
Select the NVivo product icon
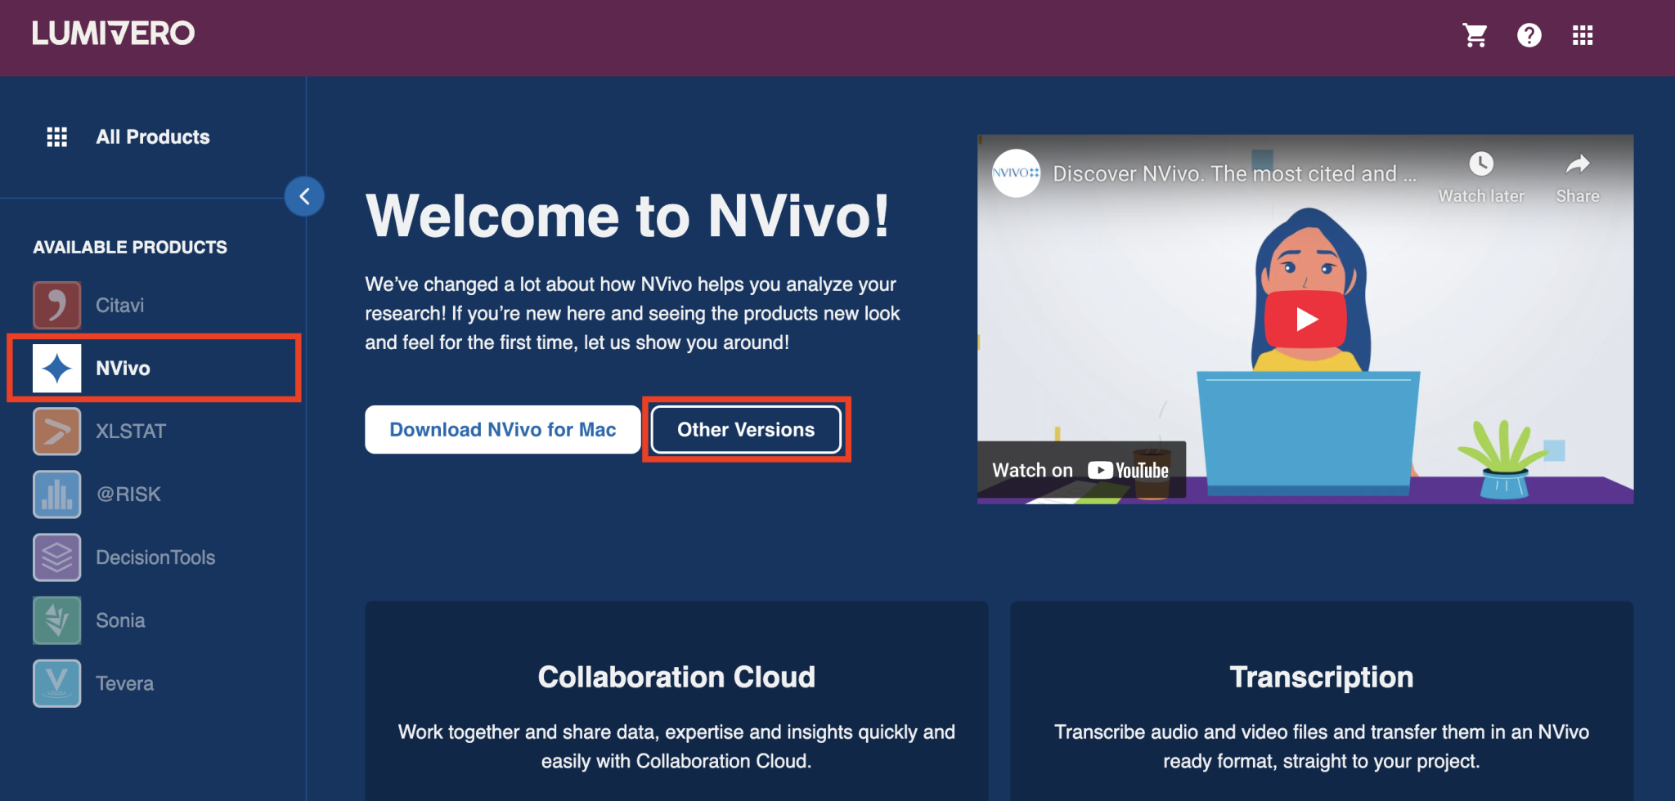56,368
